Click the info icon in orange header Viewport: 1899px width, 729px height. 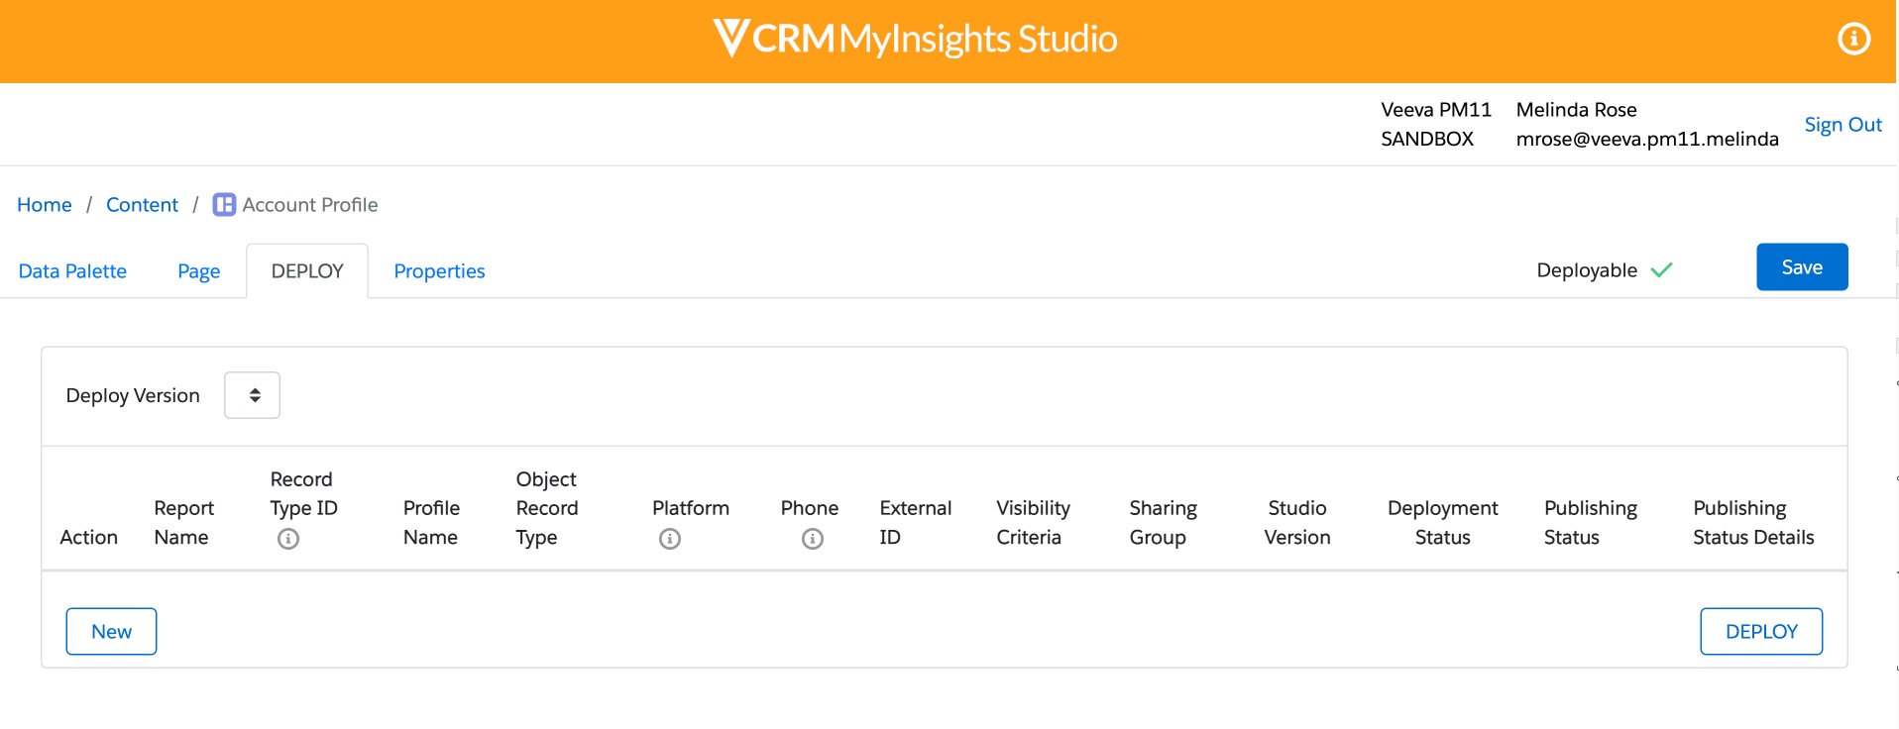pos(1853,39)
